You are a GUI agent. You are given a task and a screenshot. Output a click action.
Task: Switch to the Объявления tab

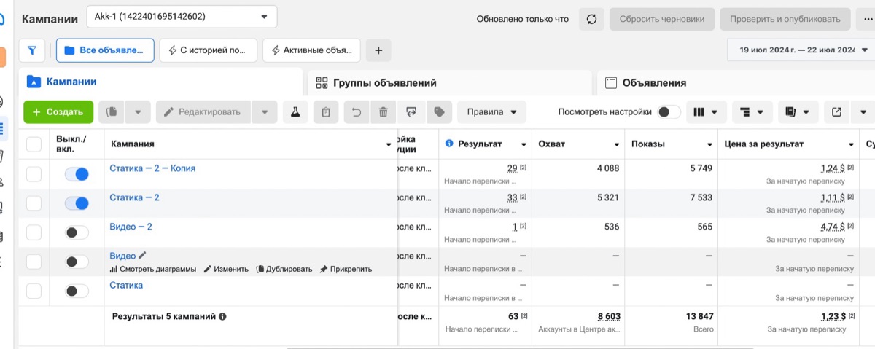pos(736,82)
